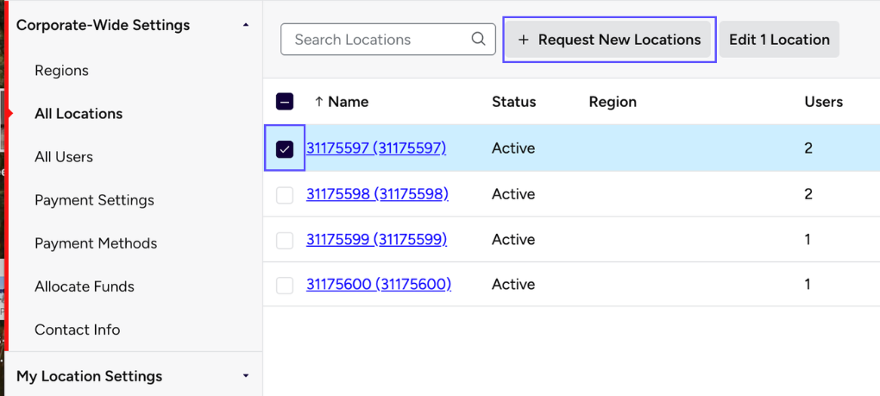Sort by the Name column arrow
This screenshot has height=396, width=880.
pos(319,102)
